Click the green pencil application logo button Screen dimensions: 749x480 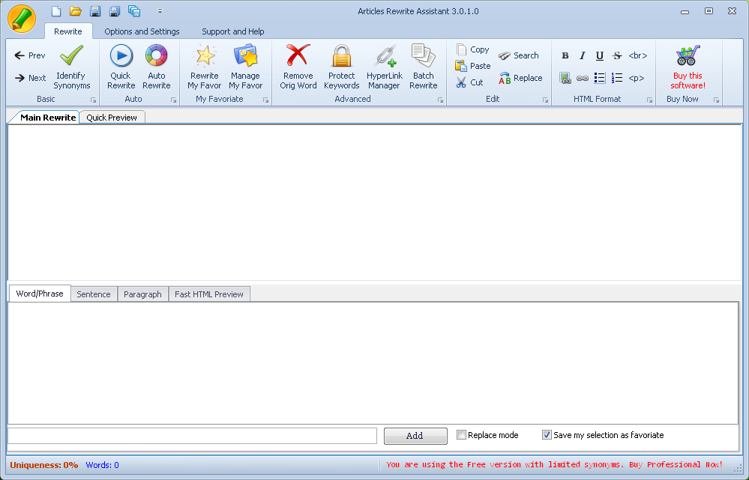[22, 19]
